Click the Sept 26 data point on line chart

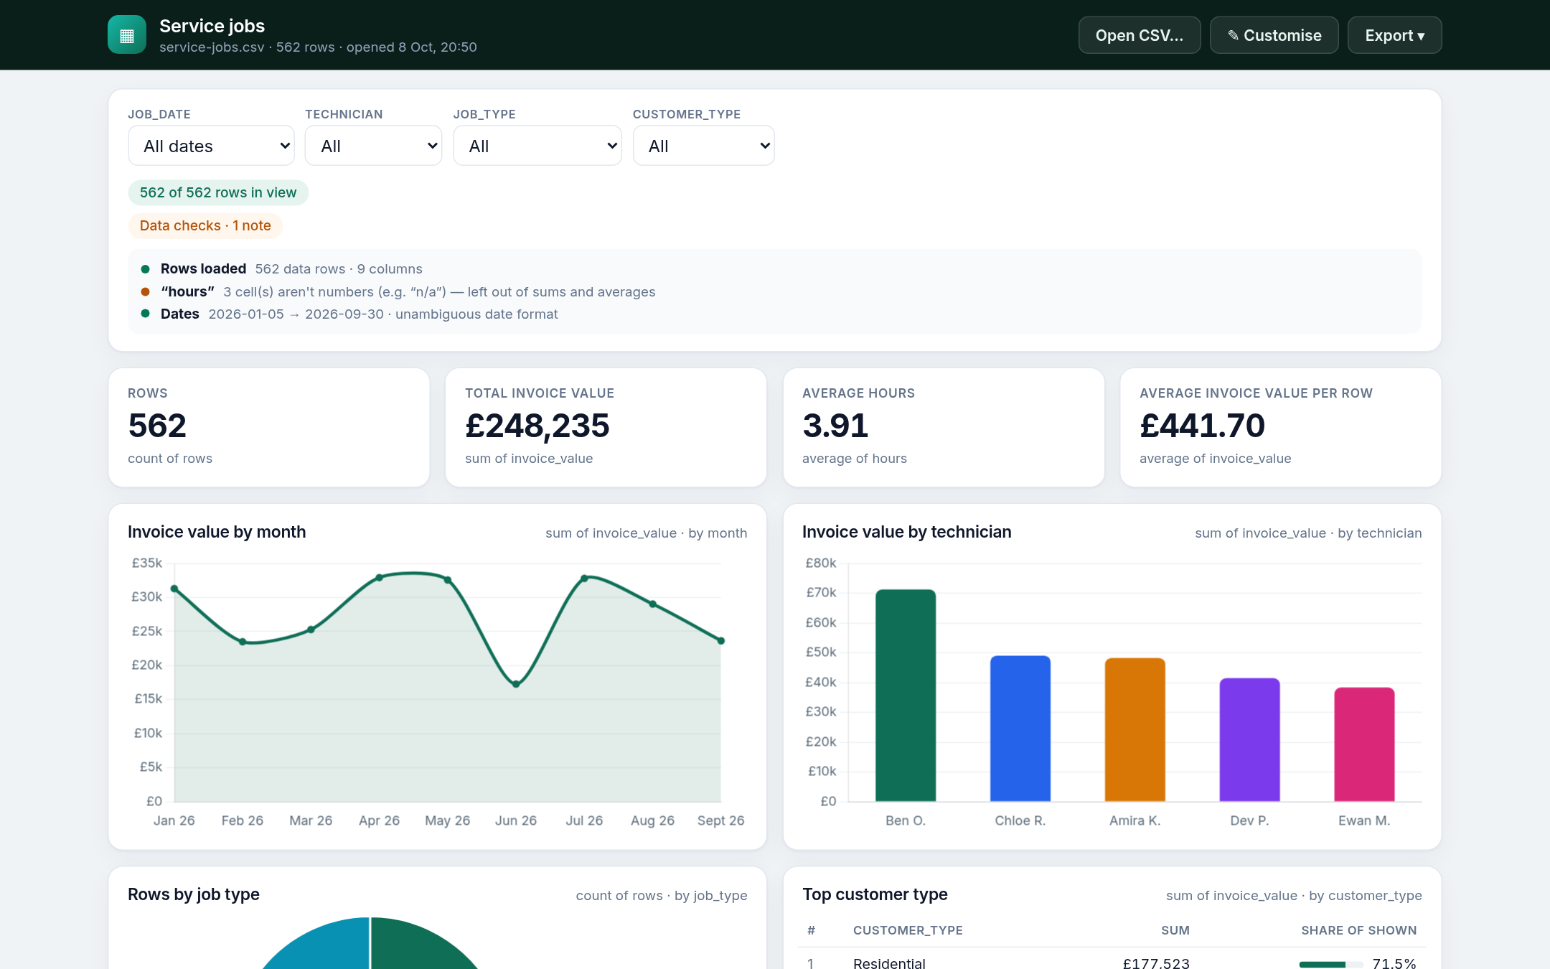click(721, 641)
